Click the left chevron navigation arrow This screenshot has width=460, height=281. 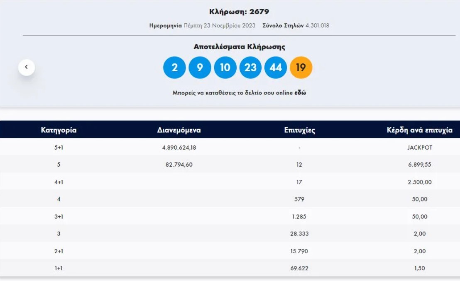(27, 67)
